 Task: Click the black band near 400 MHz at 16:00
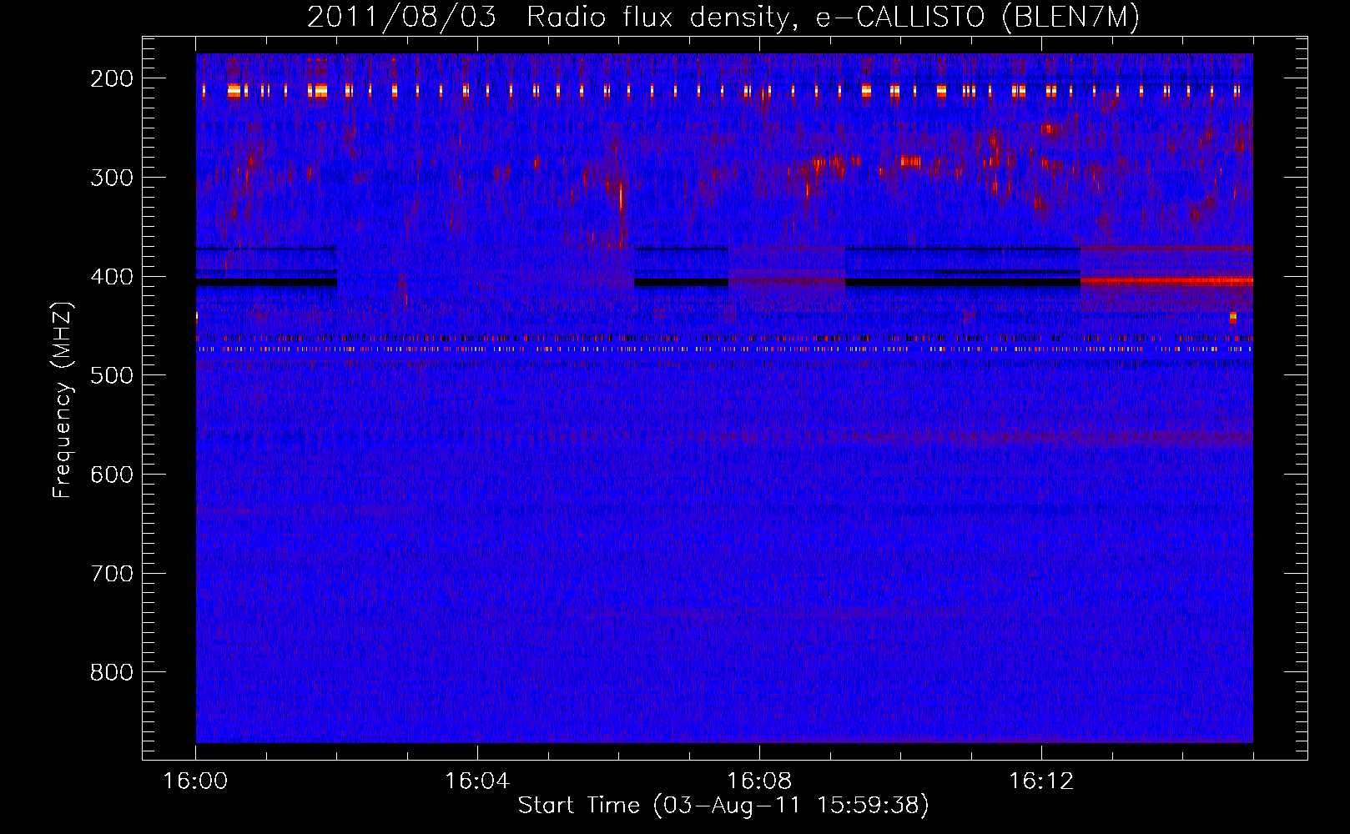(x=266, y=283)
